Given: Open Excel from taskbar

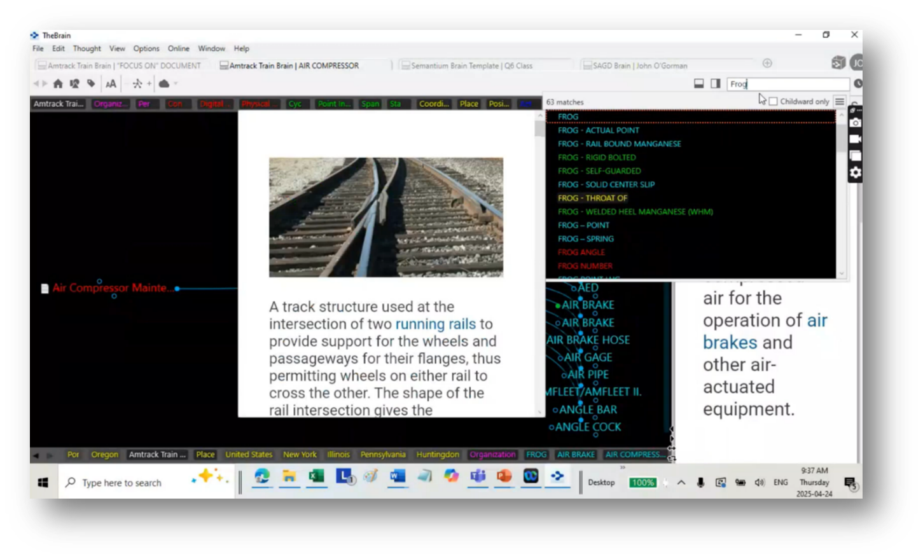Looking at the screenshot, I should coord(316,476).
